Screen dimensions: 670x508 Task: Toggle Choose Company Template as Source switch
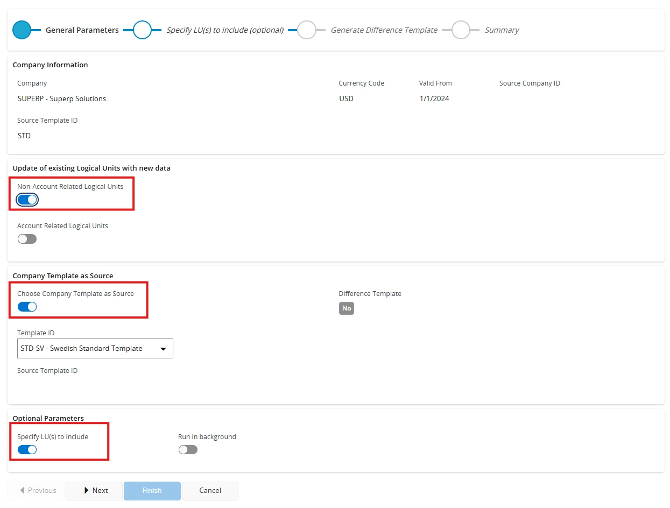pyautogui.click(x=27, y=307)
